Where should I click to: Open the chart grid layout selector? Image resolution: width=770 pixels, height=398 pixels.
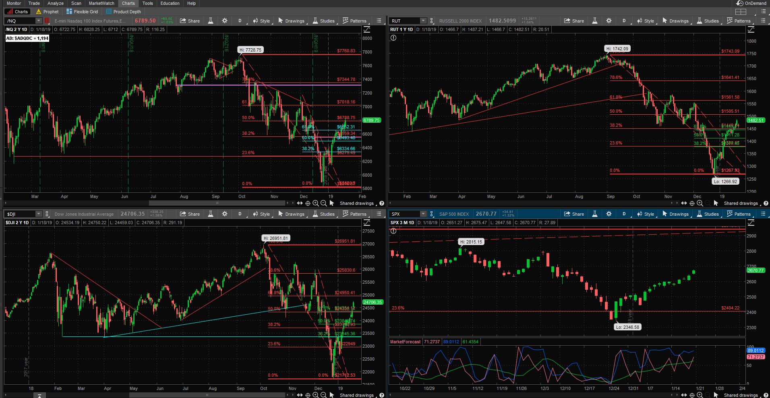[x=741, y=12]
